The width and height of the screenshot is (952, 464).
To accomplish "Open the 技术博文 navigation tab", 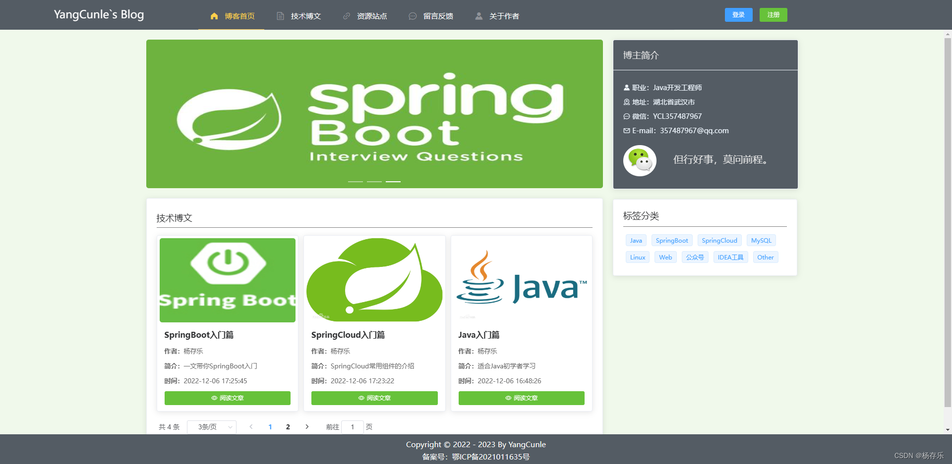I will pyautogui.click(x=298, y=16).
